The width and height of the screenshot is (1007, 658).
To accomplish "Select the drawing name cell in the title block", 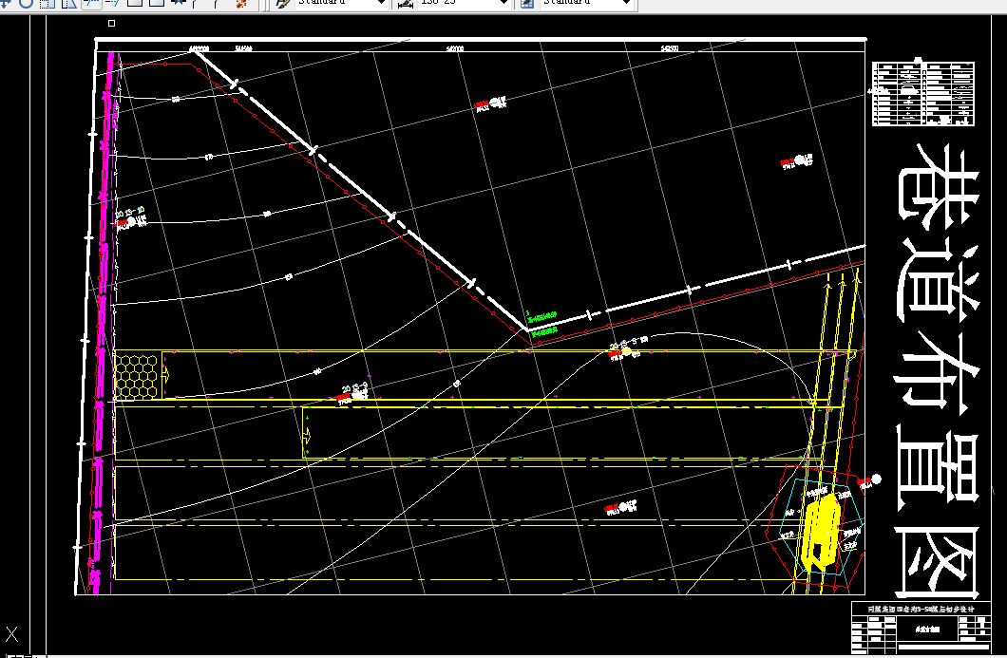I will [x=926, y=630].
